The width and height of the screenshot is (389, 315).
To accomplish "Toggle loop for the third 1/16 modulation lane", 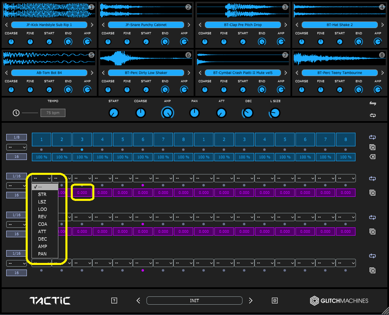I will [372, 256].
